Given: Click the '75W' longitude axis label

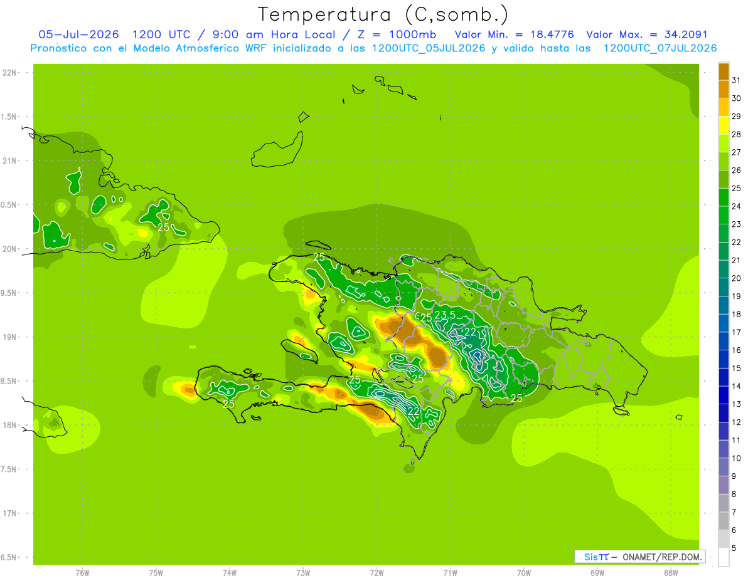Looking at the screenshot, I should coord(156,572).
